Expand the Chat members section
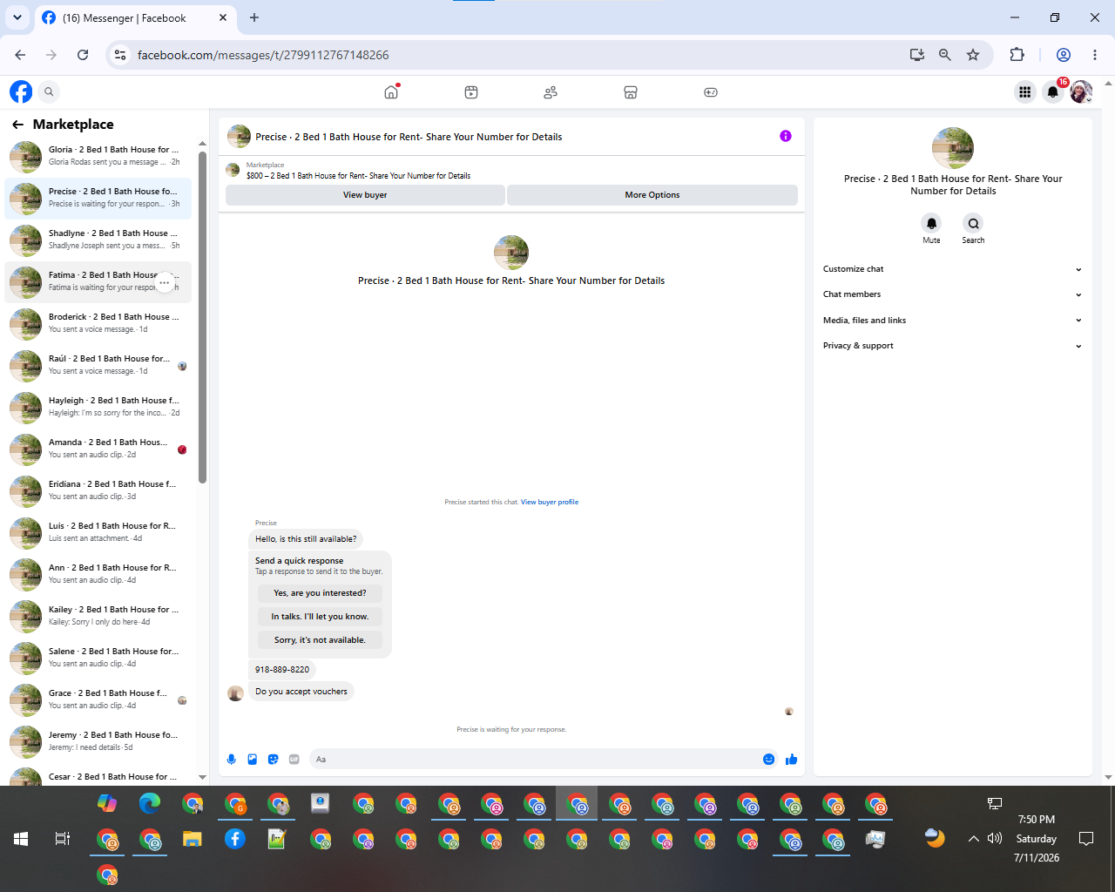The height and width of the screenshot is (892, 1115). pos(953,294)
